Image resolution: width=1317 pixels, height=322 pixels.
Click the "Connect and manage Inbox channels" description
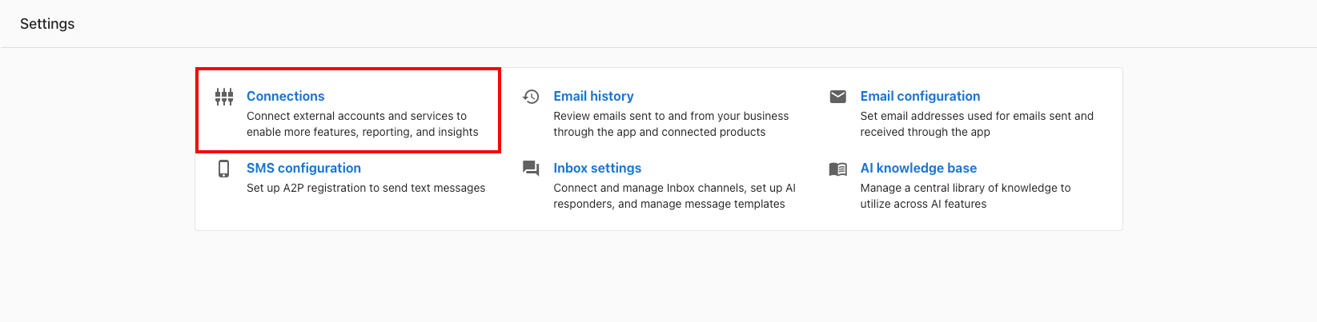pos(674,196)
